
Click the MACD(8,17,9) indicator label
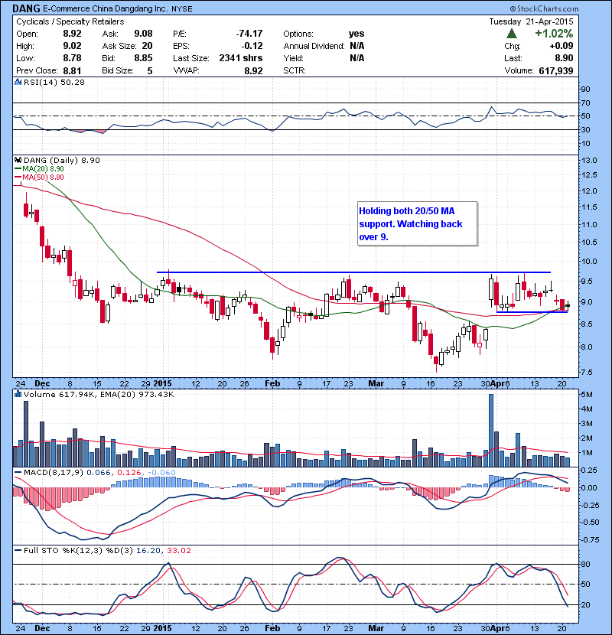tap(54, 472)
